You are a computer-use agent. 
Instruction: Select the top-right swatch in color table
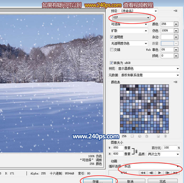click(x=167, y=86)
